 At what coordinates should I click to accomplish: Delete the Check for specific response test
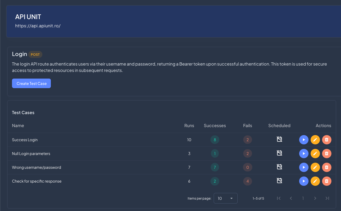[327, 181]
